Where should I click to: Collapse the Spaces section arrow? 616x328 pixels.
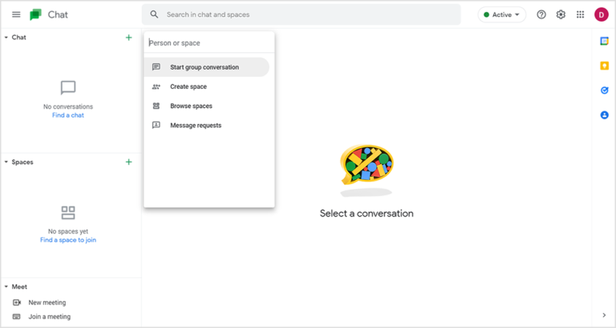click(x=6, y=162)
